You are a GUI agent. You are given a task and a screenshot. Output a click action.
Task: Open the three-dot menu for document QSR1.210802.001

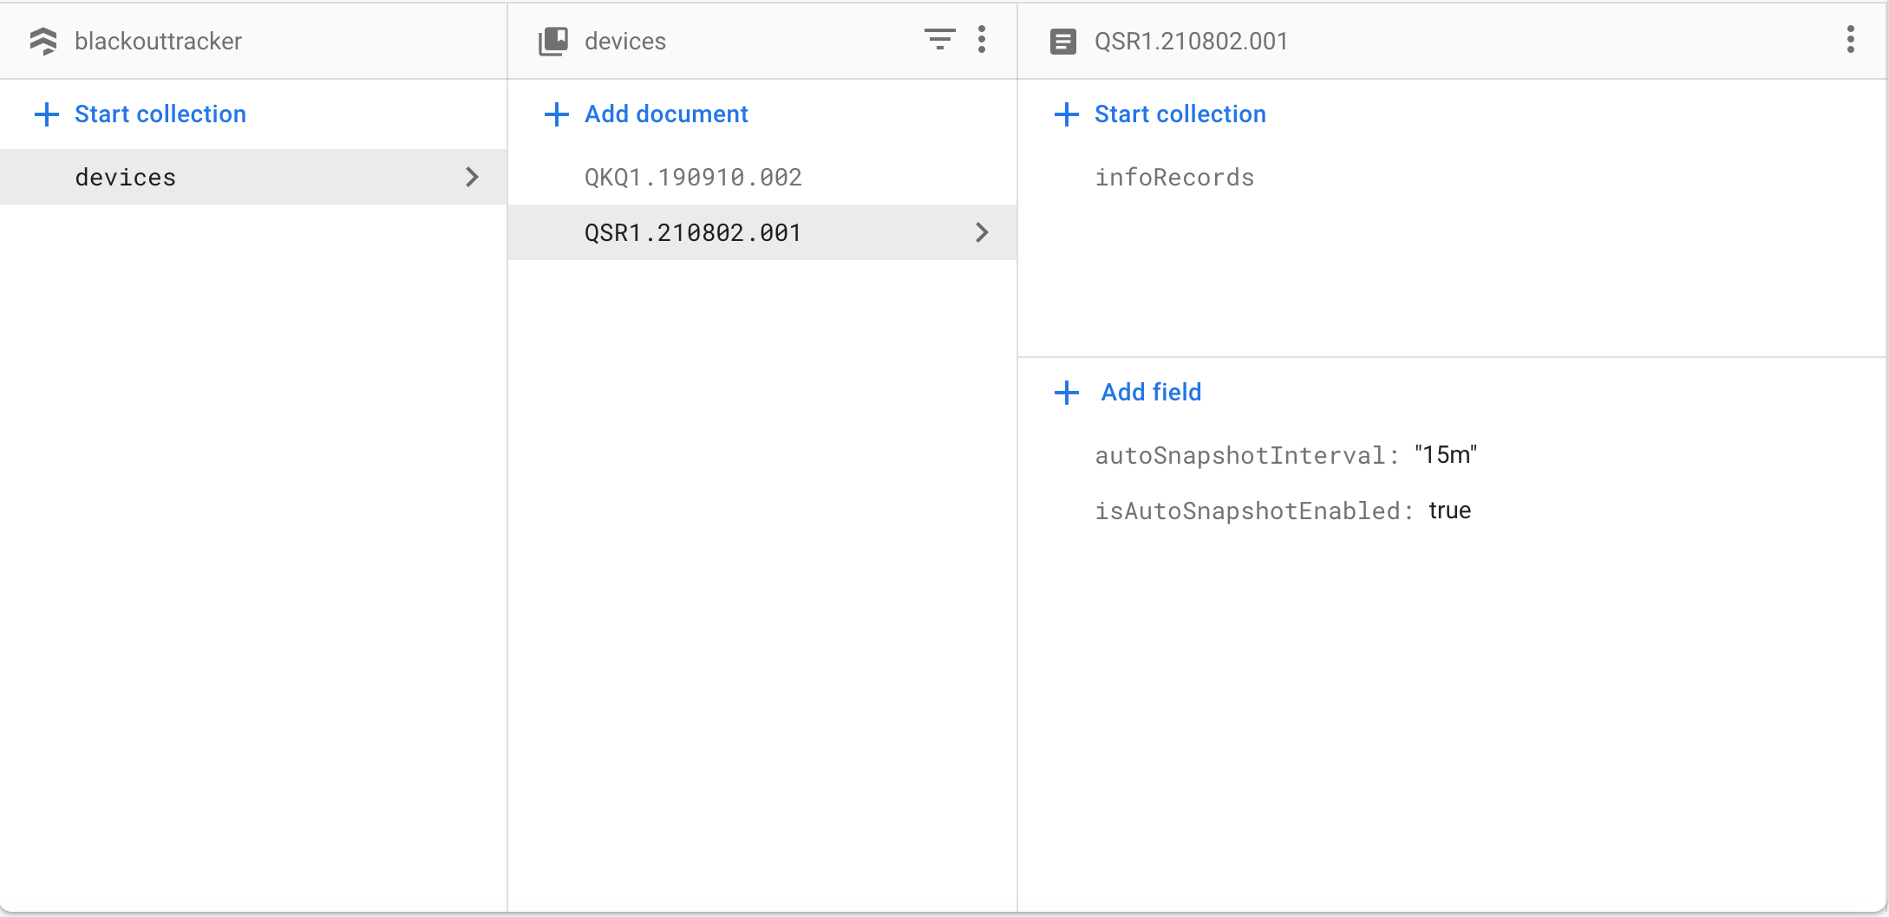[1850, 40]
